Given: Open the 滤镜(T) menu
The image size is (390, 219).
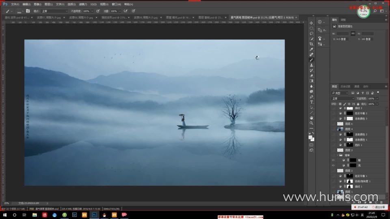Looking at the screenshot, I should [83, 4].
